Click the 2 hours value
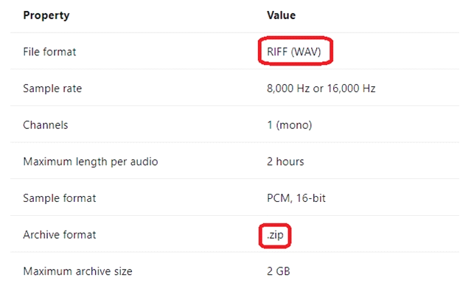Image resolution: width=460 pixels, height=297 pixels. point(285,161)
